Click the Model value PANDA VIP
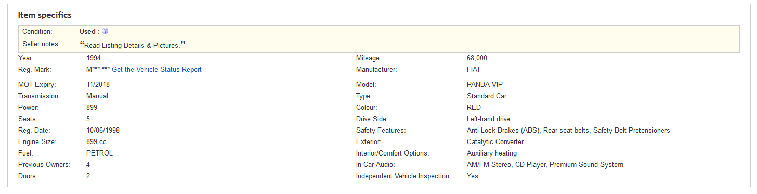The image size is (757, 194). [485, 85]
